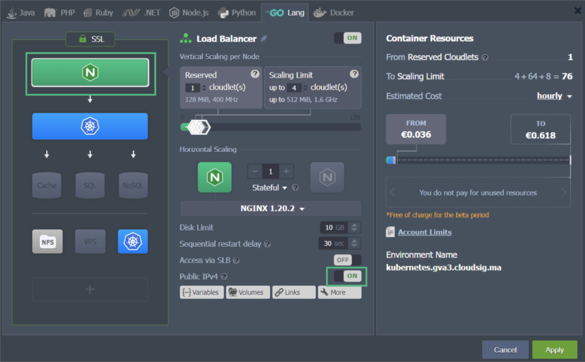The width and height of the screenshot is (585, 362).
Task: Open help tooltip for Scaling Limit
Action: pyautogui.click(x=354, y=74)
